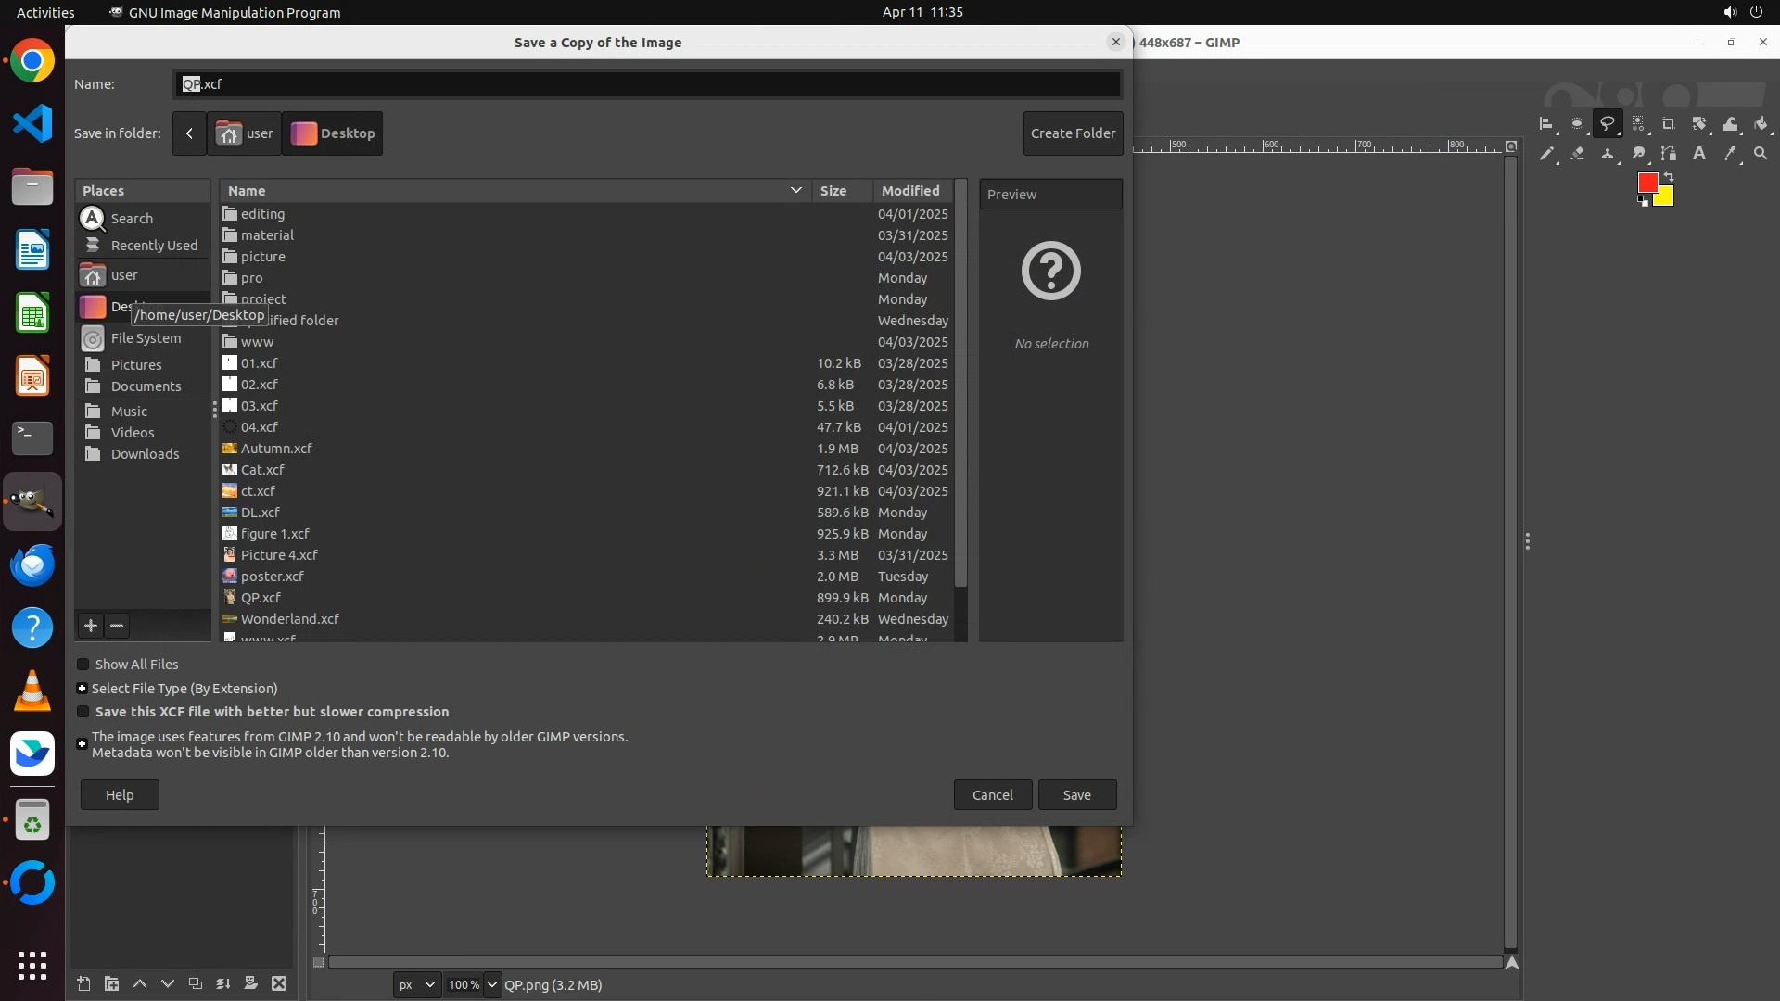The image size is (1780, 1001).
Task: Enable Show All Files checkbox
Action: pos(83,665)
